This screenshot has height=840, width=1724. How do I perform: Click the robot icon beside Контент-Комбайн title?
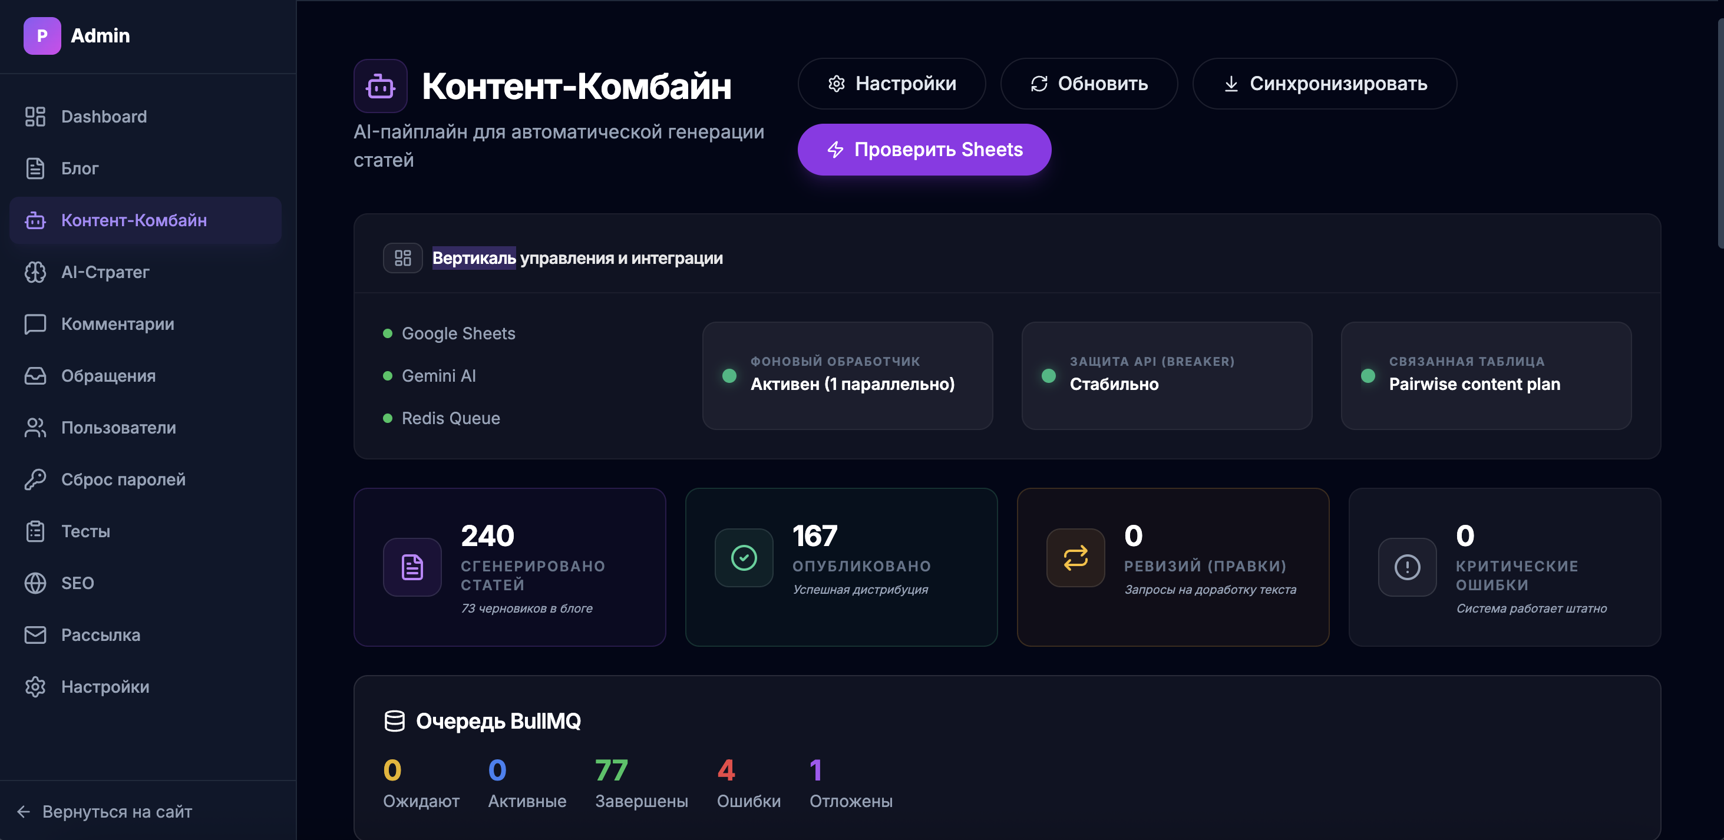click(x=380, y=87)
